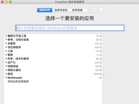Click the 155 项 count text
Image resolution: width=139 pixels, height=104 pixels.
tap(98, 70)
